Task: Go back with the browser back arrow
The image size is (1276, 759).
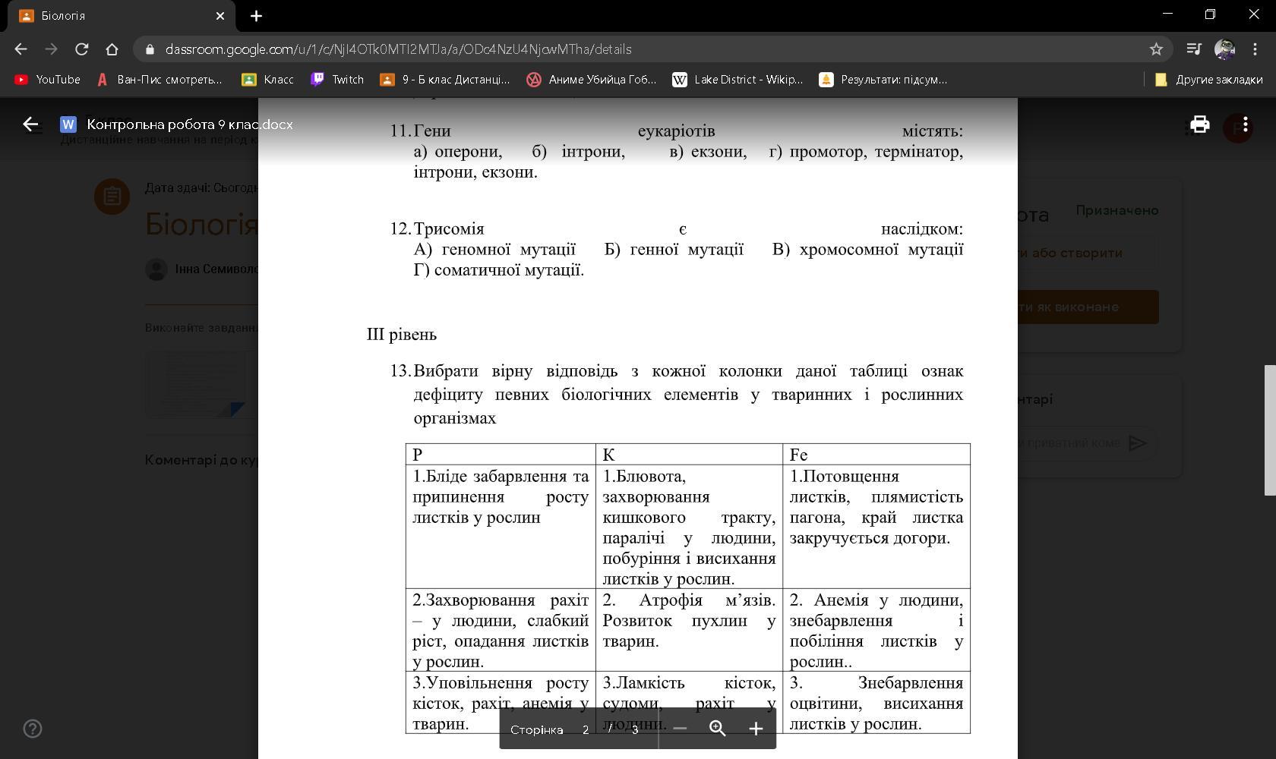Action: (x=21, y=49)
